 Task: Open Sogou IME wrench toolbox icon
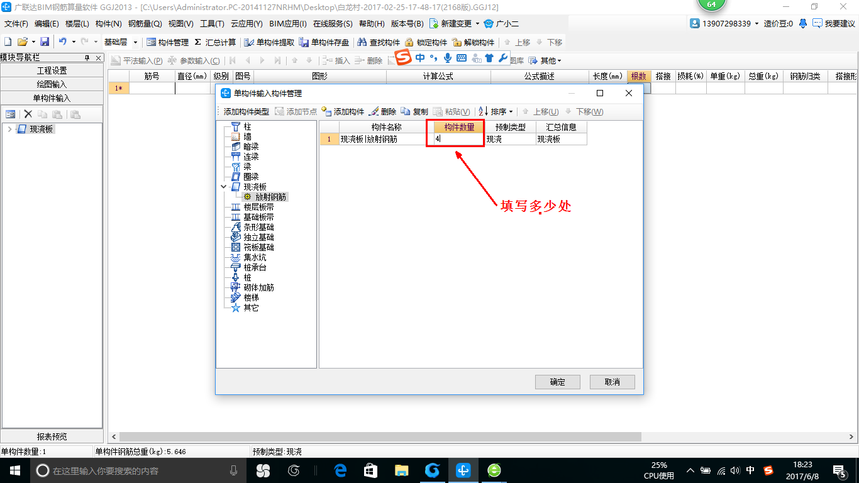tap(502, 58)
